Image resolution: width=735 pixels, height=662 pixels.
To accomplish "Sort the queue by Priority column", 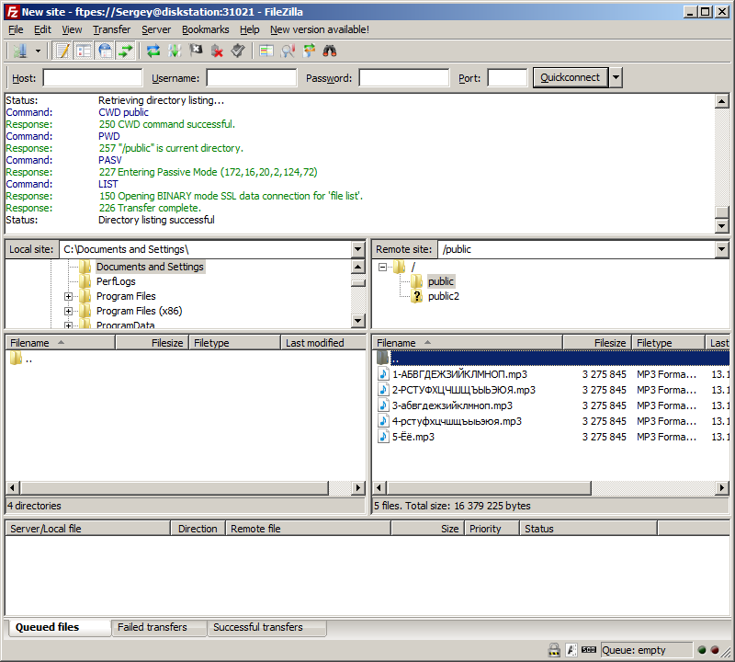I will click(492, 529).
